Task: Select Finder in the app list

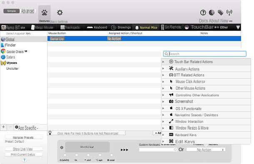Action: (24, 45)
